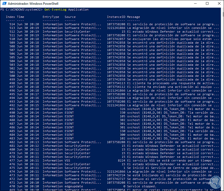Click message 'Service stopped.'

tap(142, 187)
